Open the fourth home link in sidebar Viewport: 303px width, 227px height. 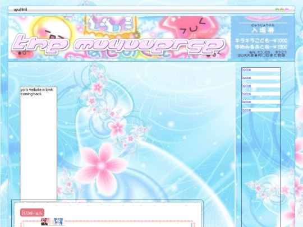(x=246, y=94)
